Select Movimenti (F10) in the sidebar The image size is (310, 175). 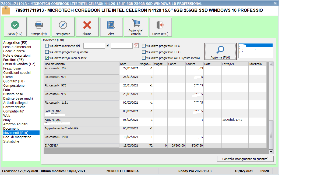[21, 133]
